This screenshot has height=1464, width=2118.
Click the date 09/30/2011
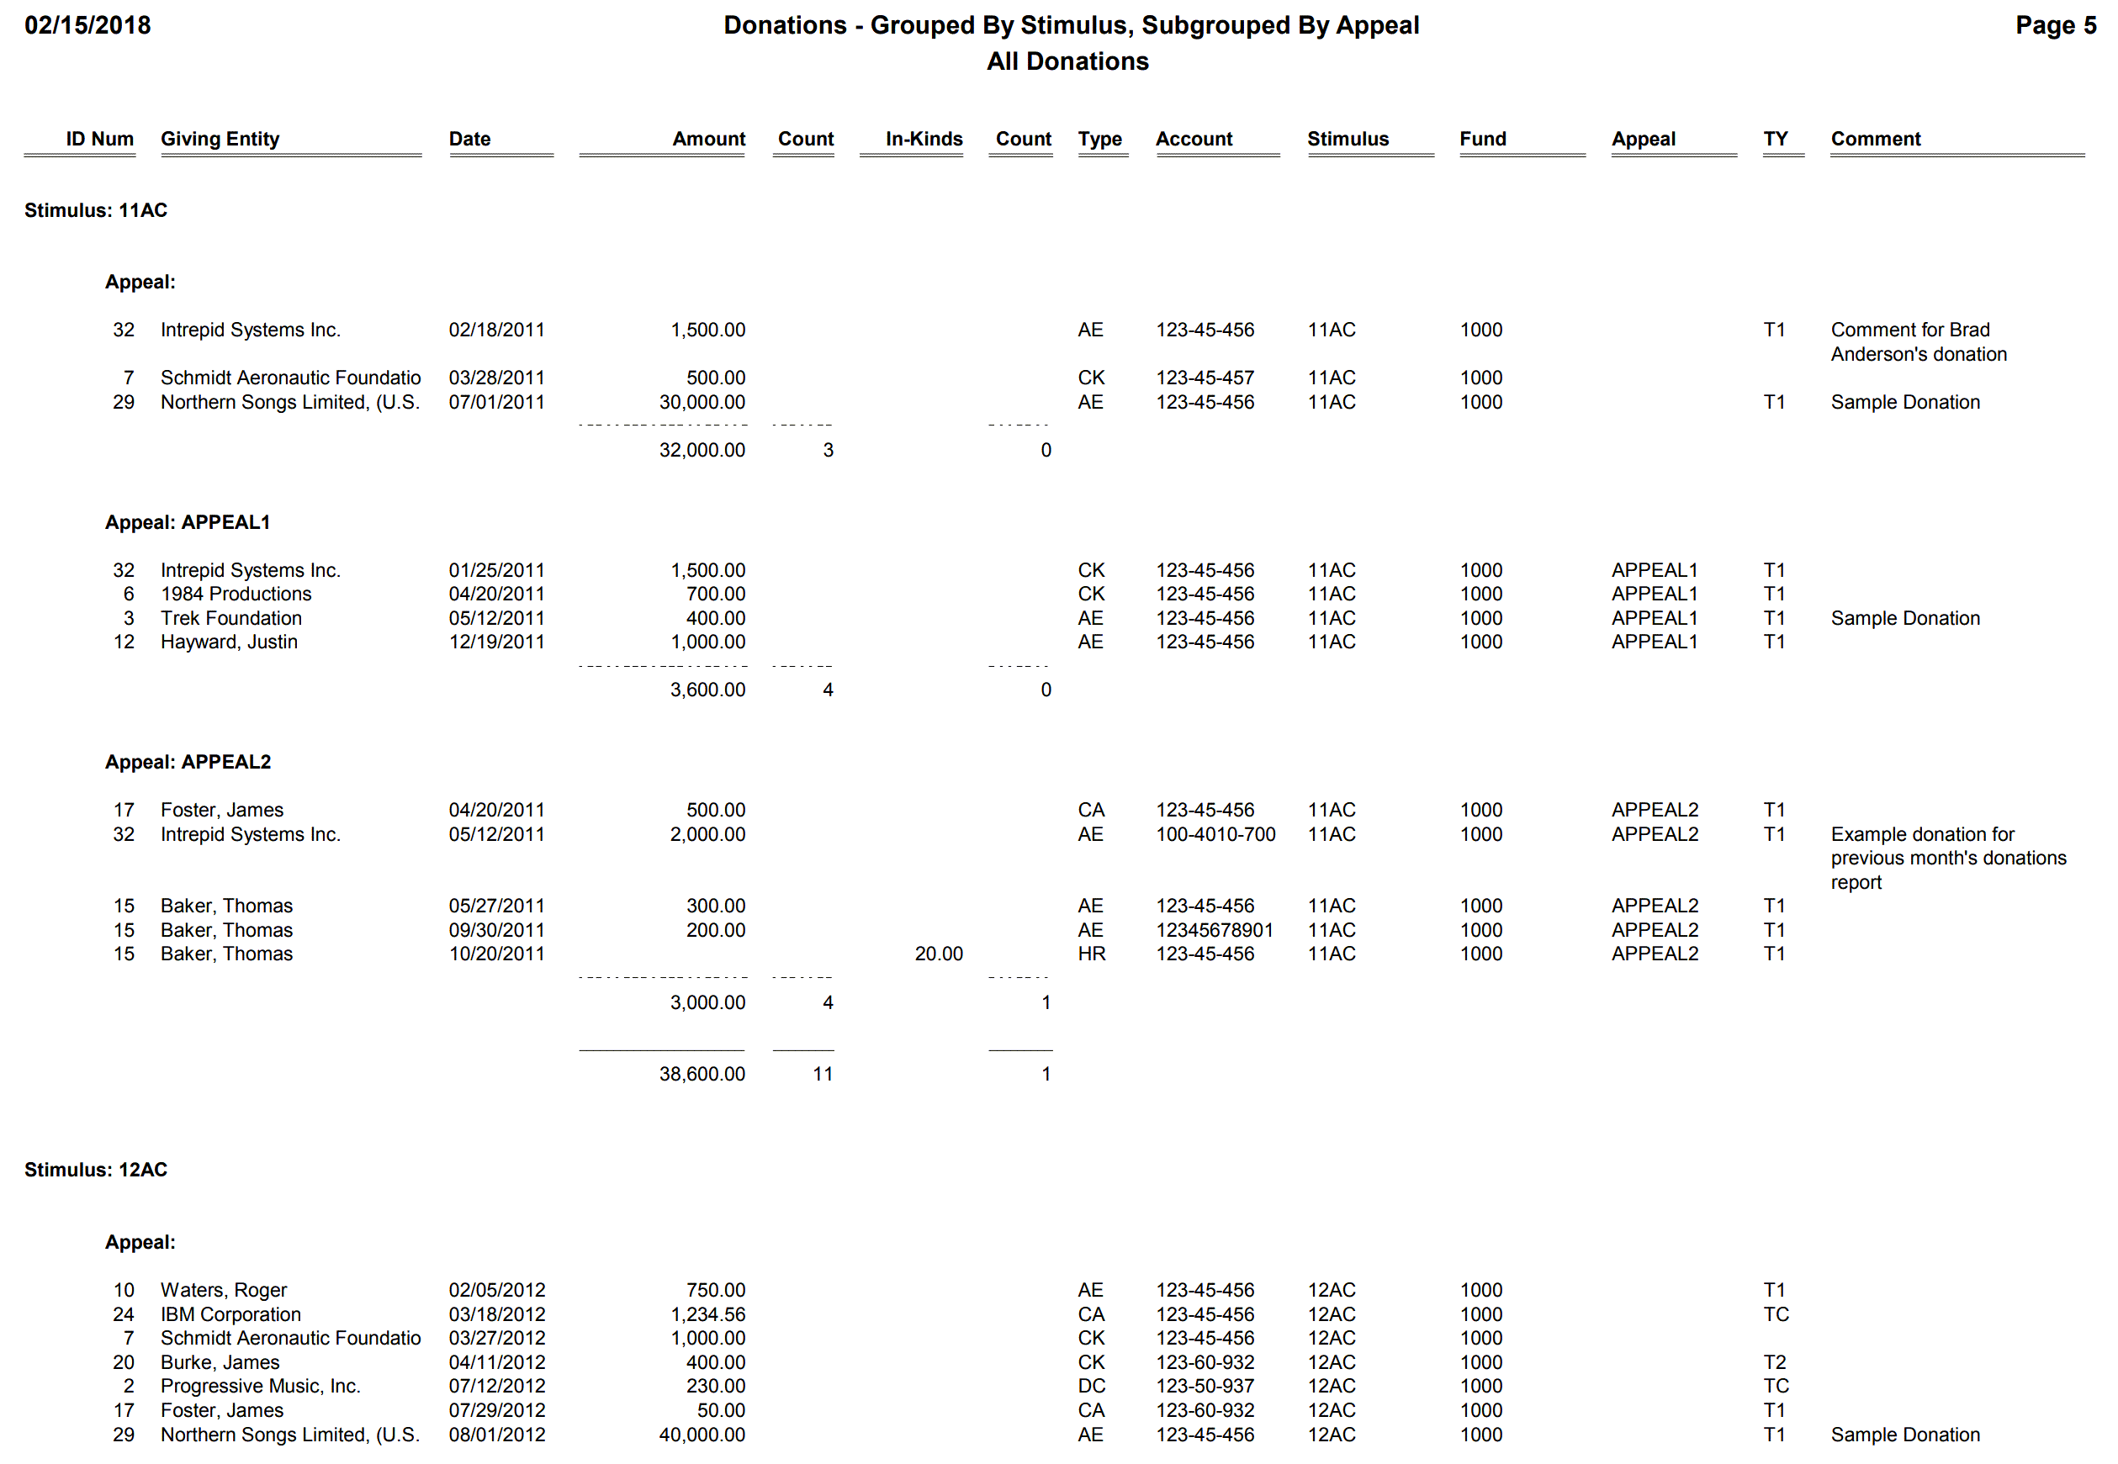click(496, 929)
